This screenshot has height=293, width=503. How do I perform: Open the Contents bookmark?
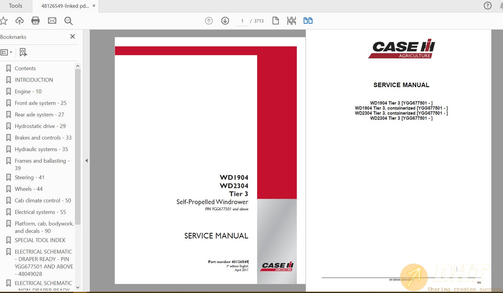(x=25, y=68)
